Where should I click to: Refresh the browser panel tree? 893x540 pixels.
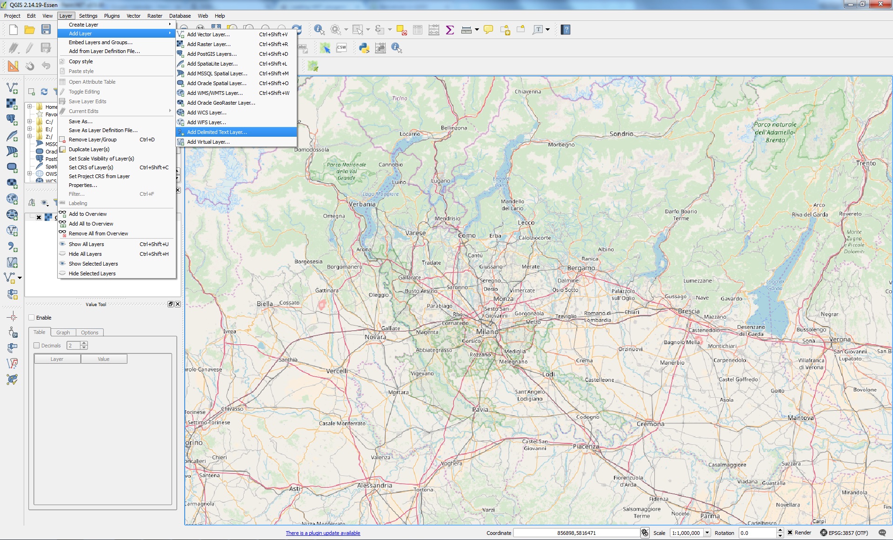click(x=44, y=92)
